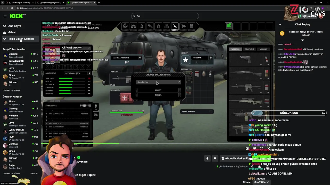Select Pvt. Gunwoo Sim in squad list
Image resolution: width=330 pixels, height=185 pixels.
tap(67, 114)
